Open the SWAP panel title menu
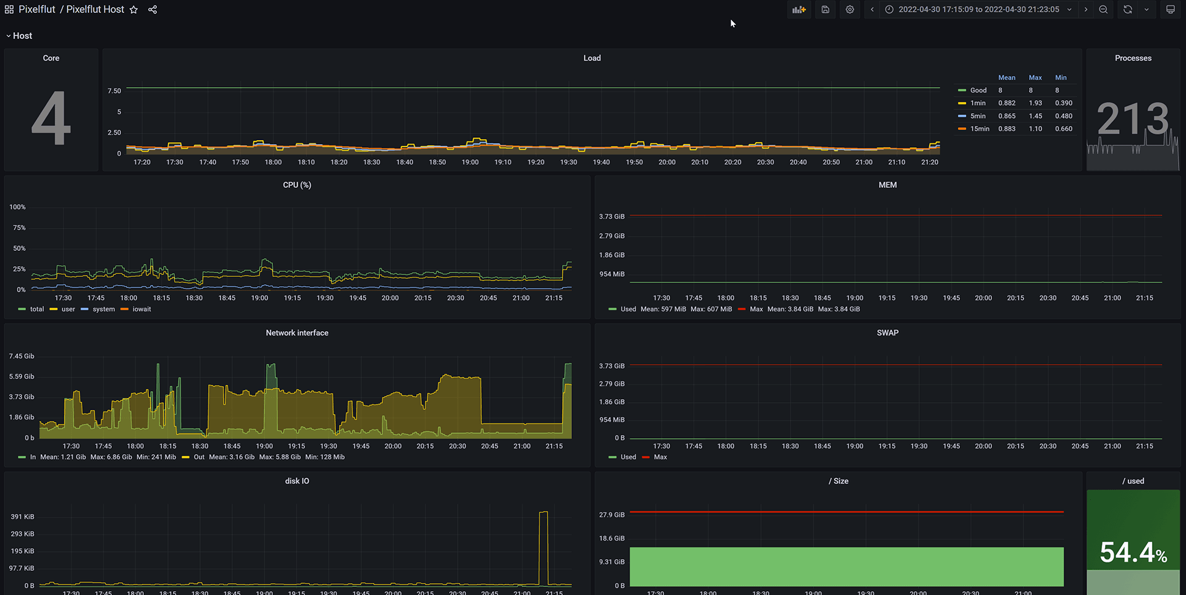Screen dimensions: 1186x595 coord(888,332)
